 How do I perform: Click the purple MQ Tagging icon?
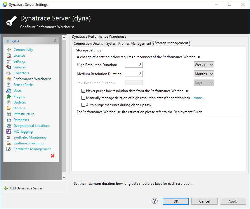coord(9,132)
